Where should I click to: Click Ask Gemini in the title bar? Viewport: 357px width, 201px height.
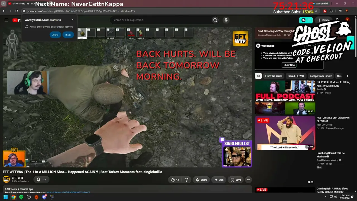coord(320,4)
